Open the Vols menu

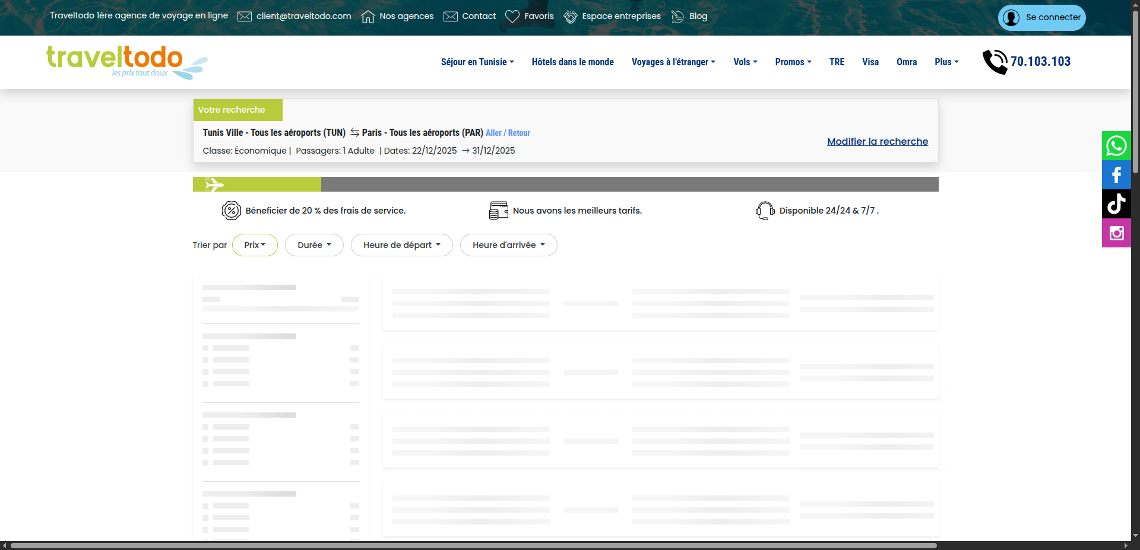(x=745, y=62)
